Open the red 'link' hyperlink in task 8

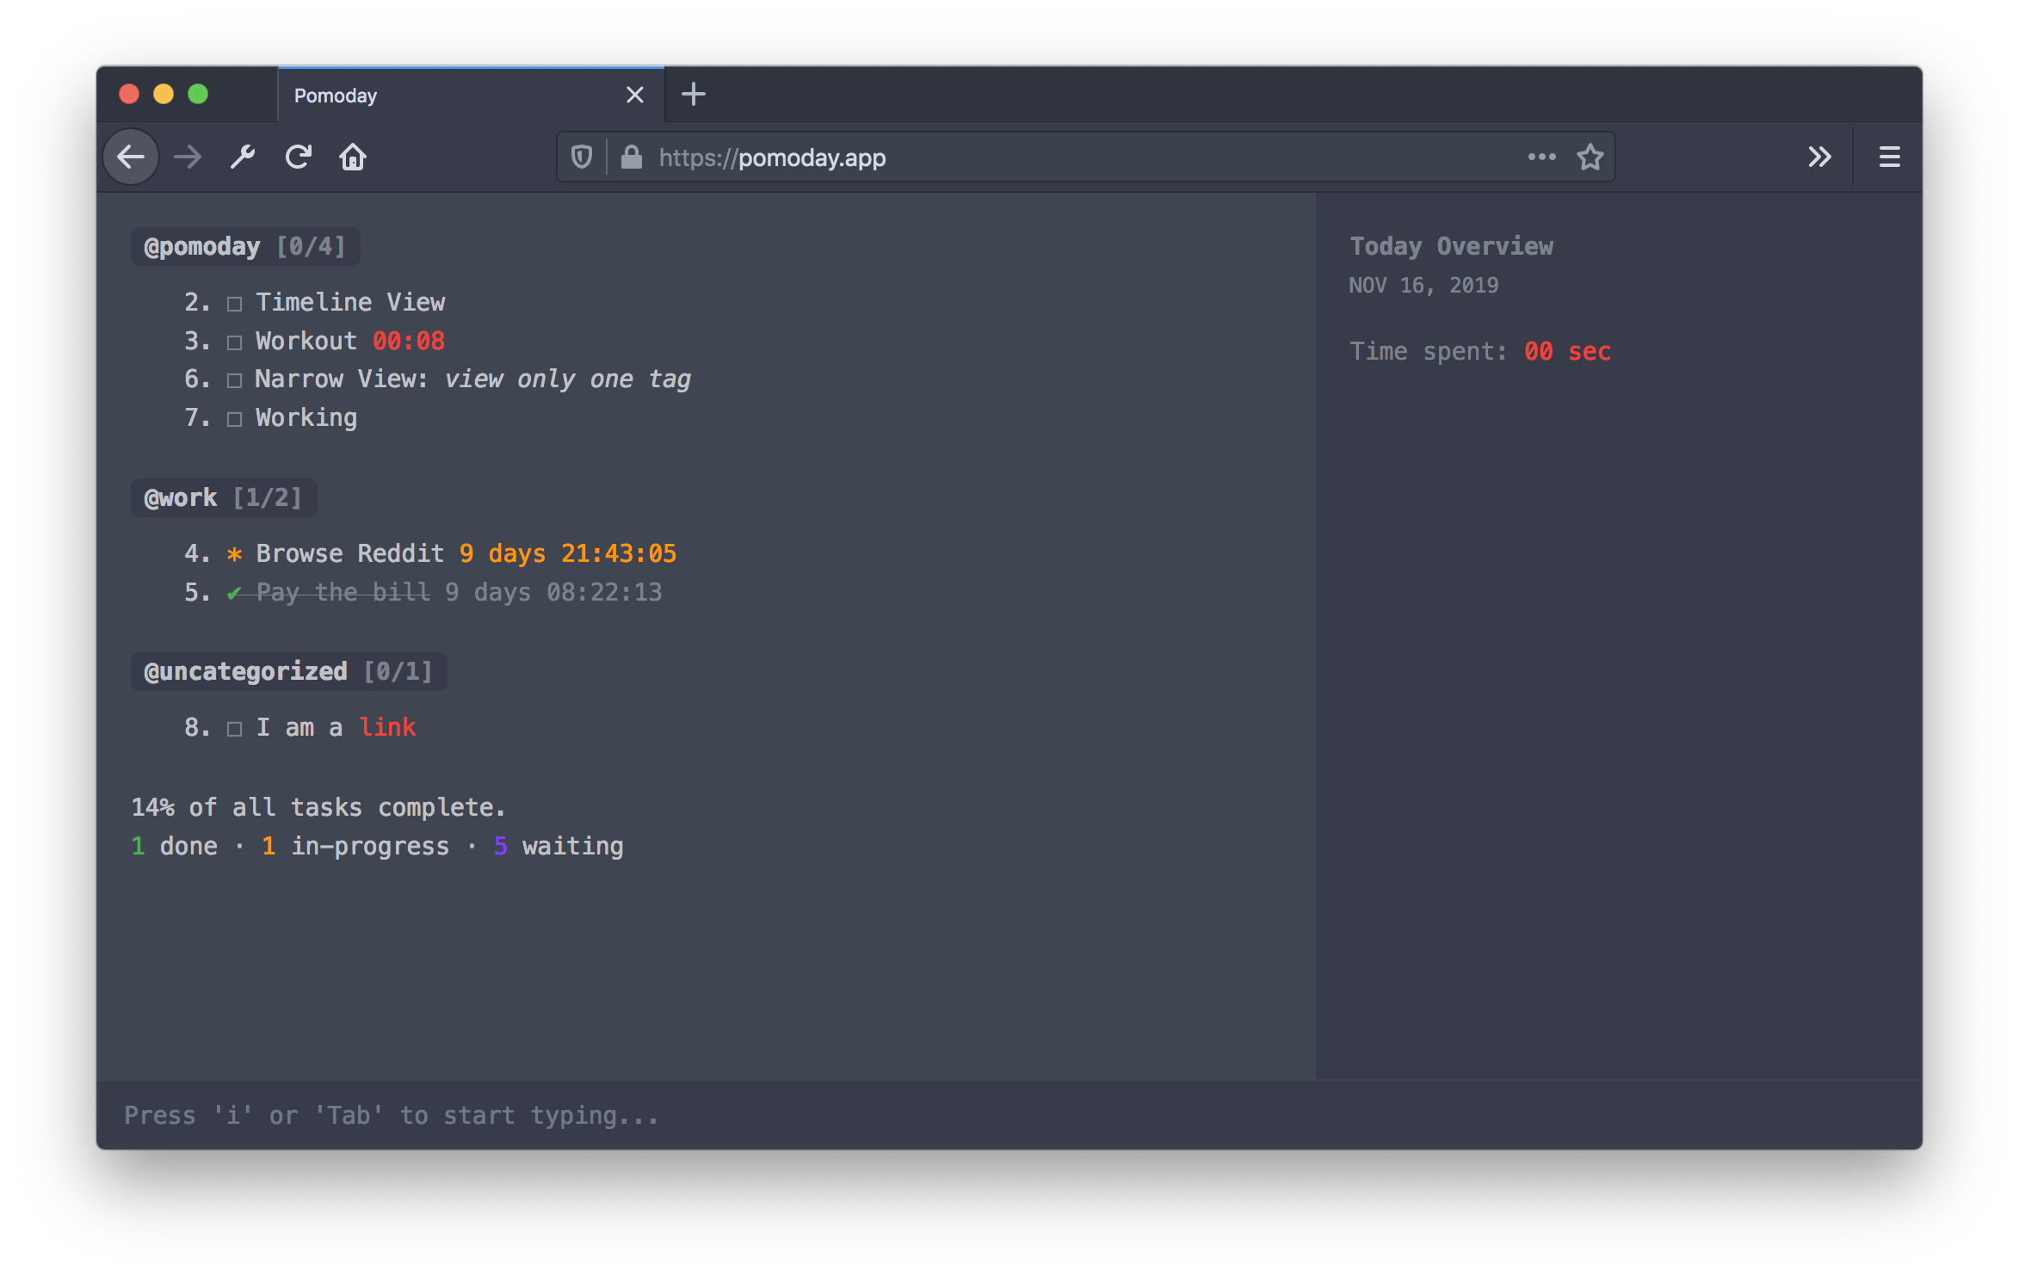(x=387, y=727)
